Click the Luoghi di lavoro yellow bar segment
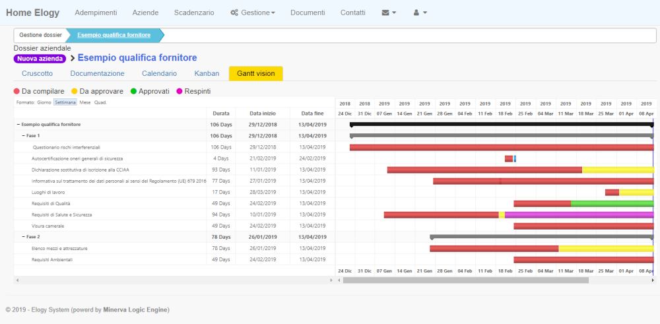Image resolution: width=660 pixels, height=324 pixels. [x=636, y=192]
